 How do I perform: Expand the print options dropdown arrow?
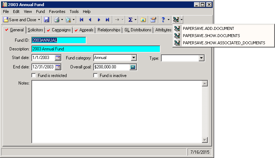(62, 20)
